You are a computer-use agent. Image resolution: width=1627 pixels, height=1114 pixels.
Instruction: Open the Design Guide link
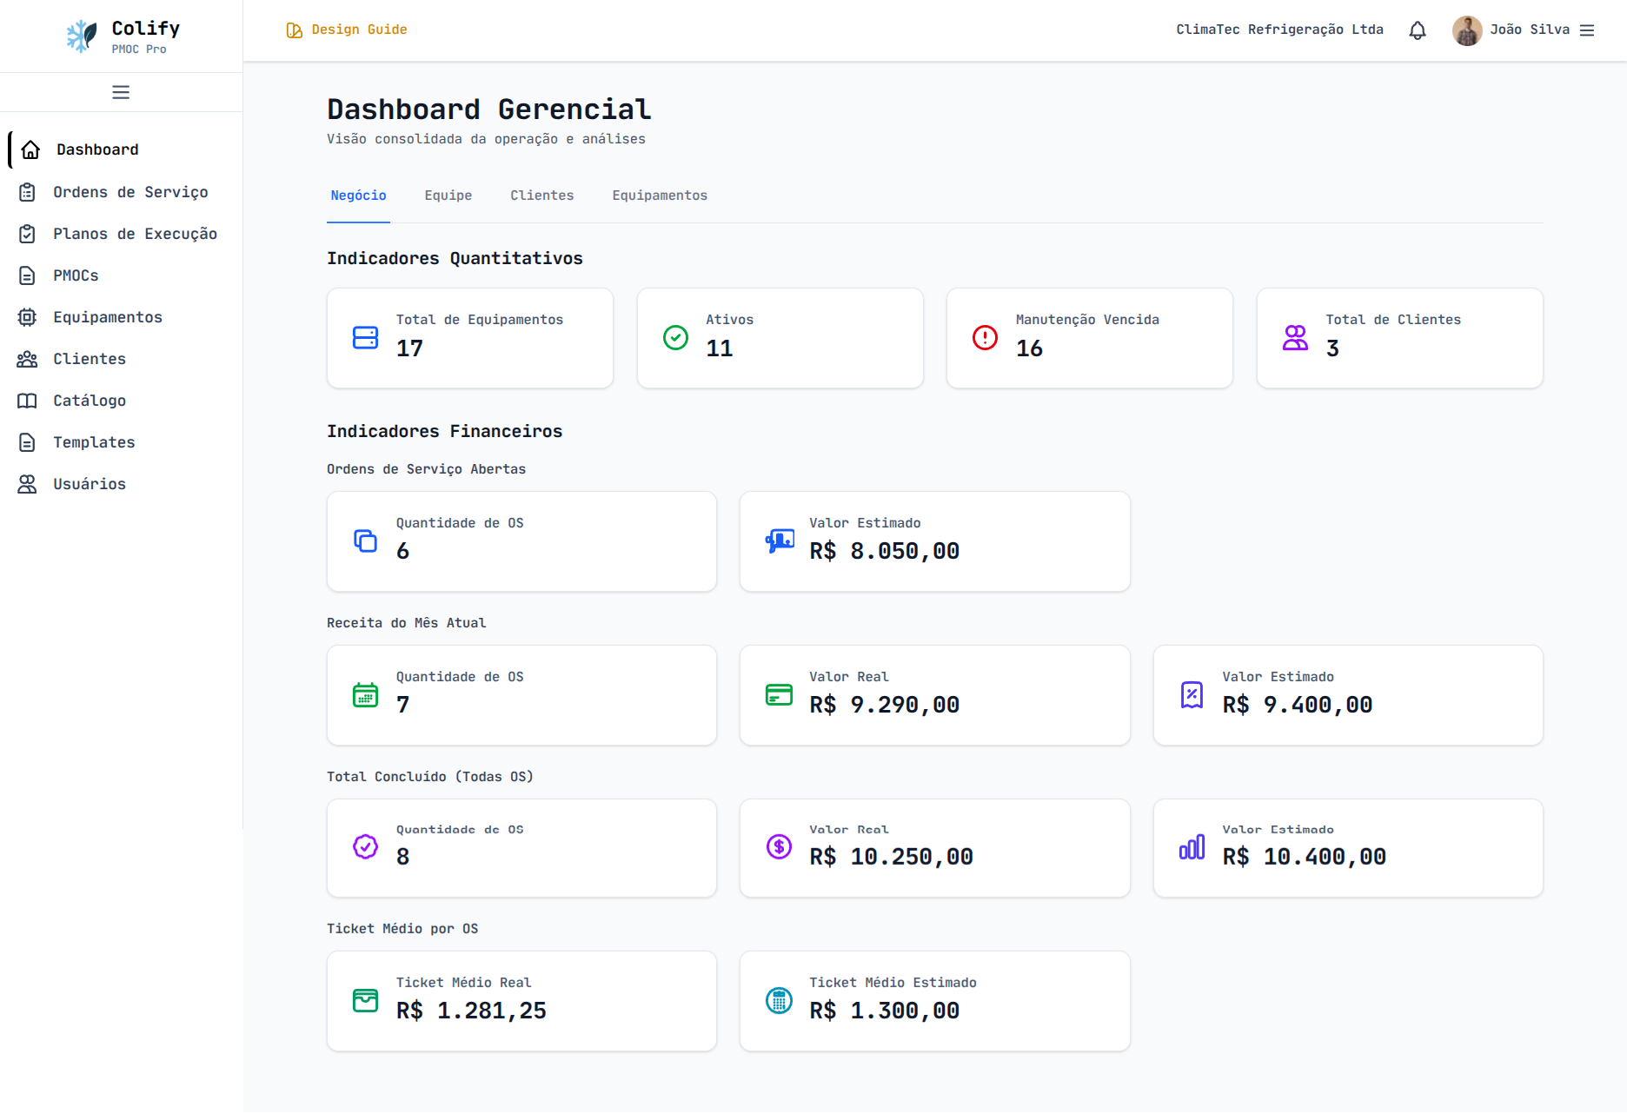tap(346, 29)
